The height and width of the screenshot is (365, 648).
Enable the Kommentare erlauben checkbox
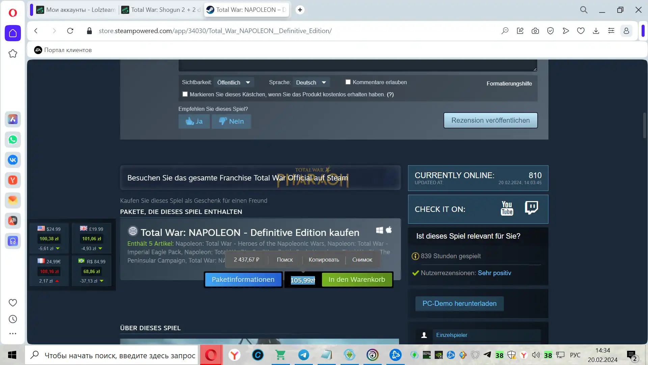[348, 82]
